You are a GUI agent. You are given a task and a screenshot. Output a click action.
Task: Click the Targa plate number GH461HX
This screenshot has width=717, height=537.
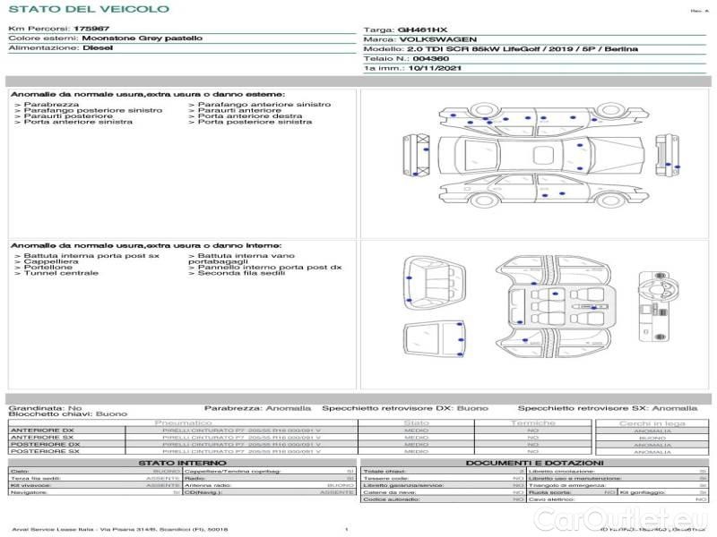pyautogui.click(x=422, y=30)
